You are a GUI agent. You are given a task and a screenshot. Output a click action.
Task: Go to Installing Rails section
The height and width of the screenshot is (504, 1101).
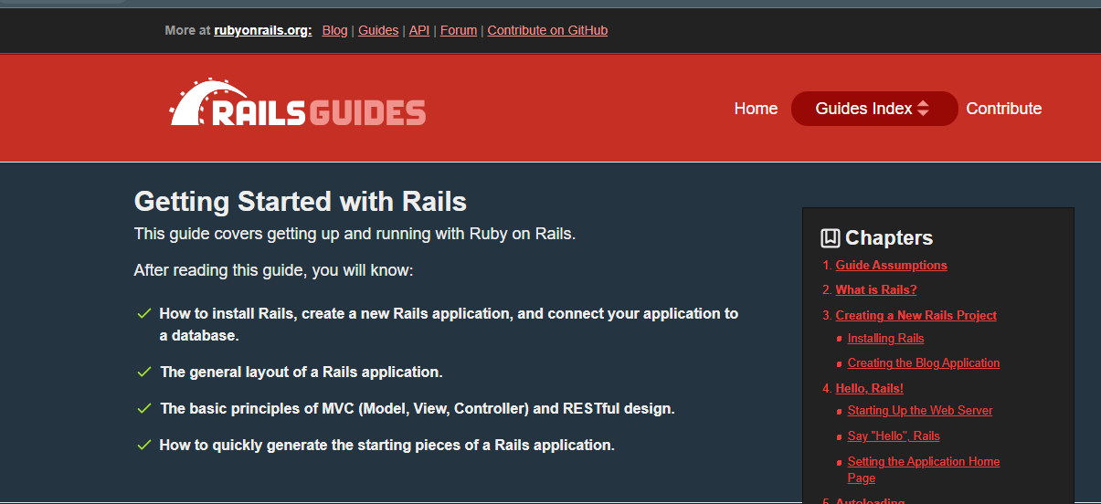[885, 339]
